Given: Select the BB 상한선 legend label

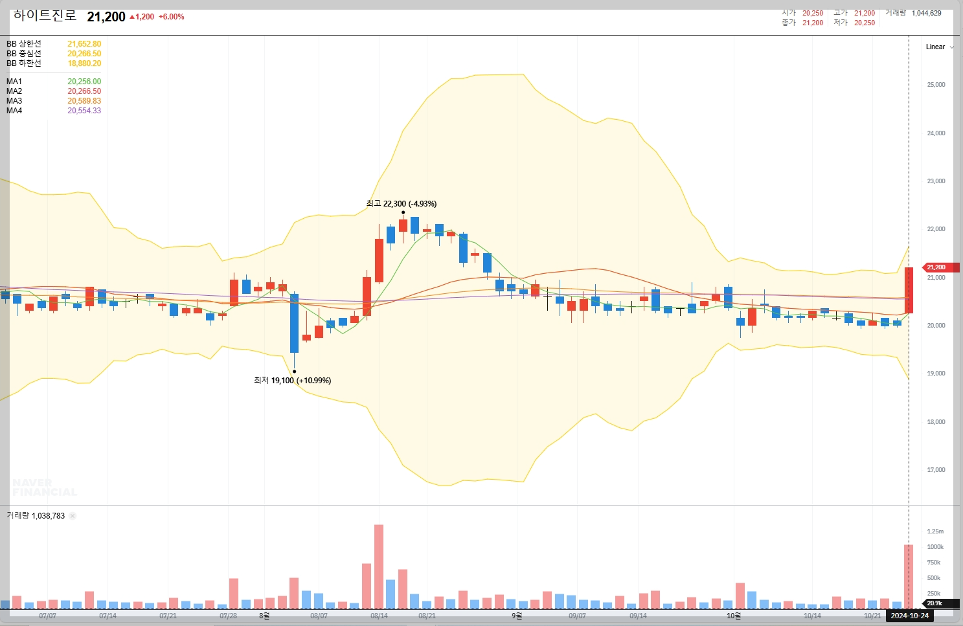Looking at the screenshot, I should tap(24, 44).
